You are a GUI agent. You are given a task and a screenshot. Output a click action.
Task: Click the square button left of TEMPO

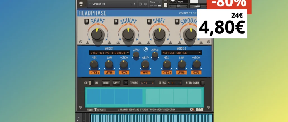click(x=126, y=83)
